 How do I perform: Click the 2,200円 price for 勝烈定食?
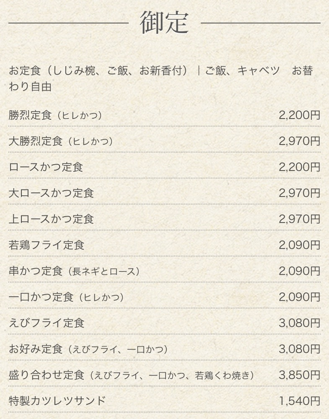click(299, 115)
